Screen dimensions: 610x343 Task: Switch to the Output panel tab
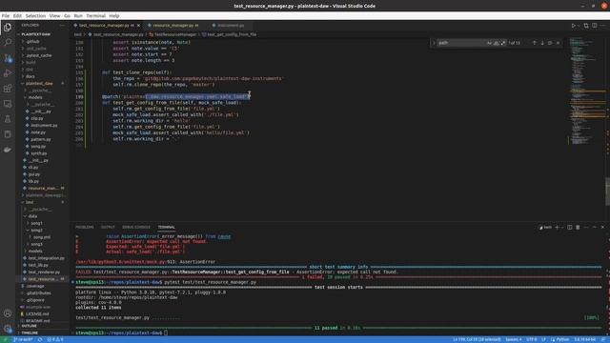pos(108,227)
